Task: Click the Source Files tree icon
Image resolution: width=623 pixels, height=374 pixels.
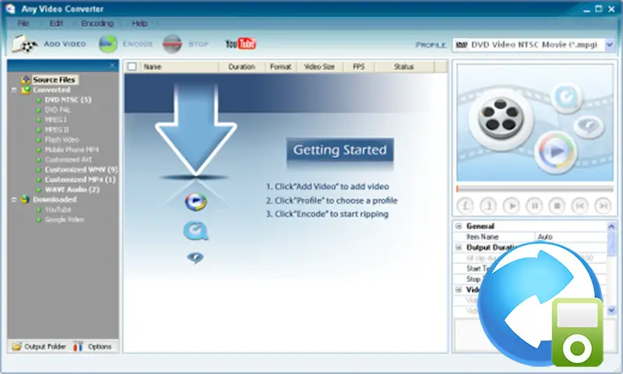Action: pos(26,79)
